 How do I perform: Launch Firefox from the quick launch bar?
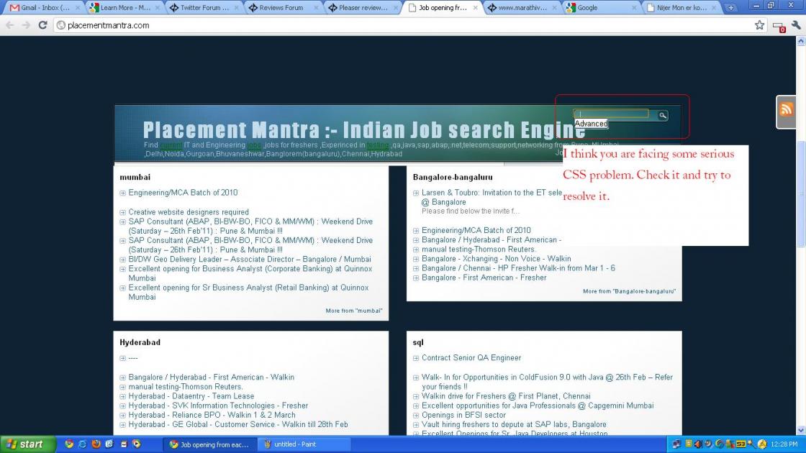click(x=96, y=444)
